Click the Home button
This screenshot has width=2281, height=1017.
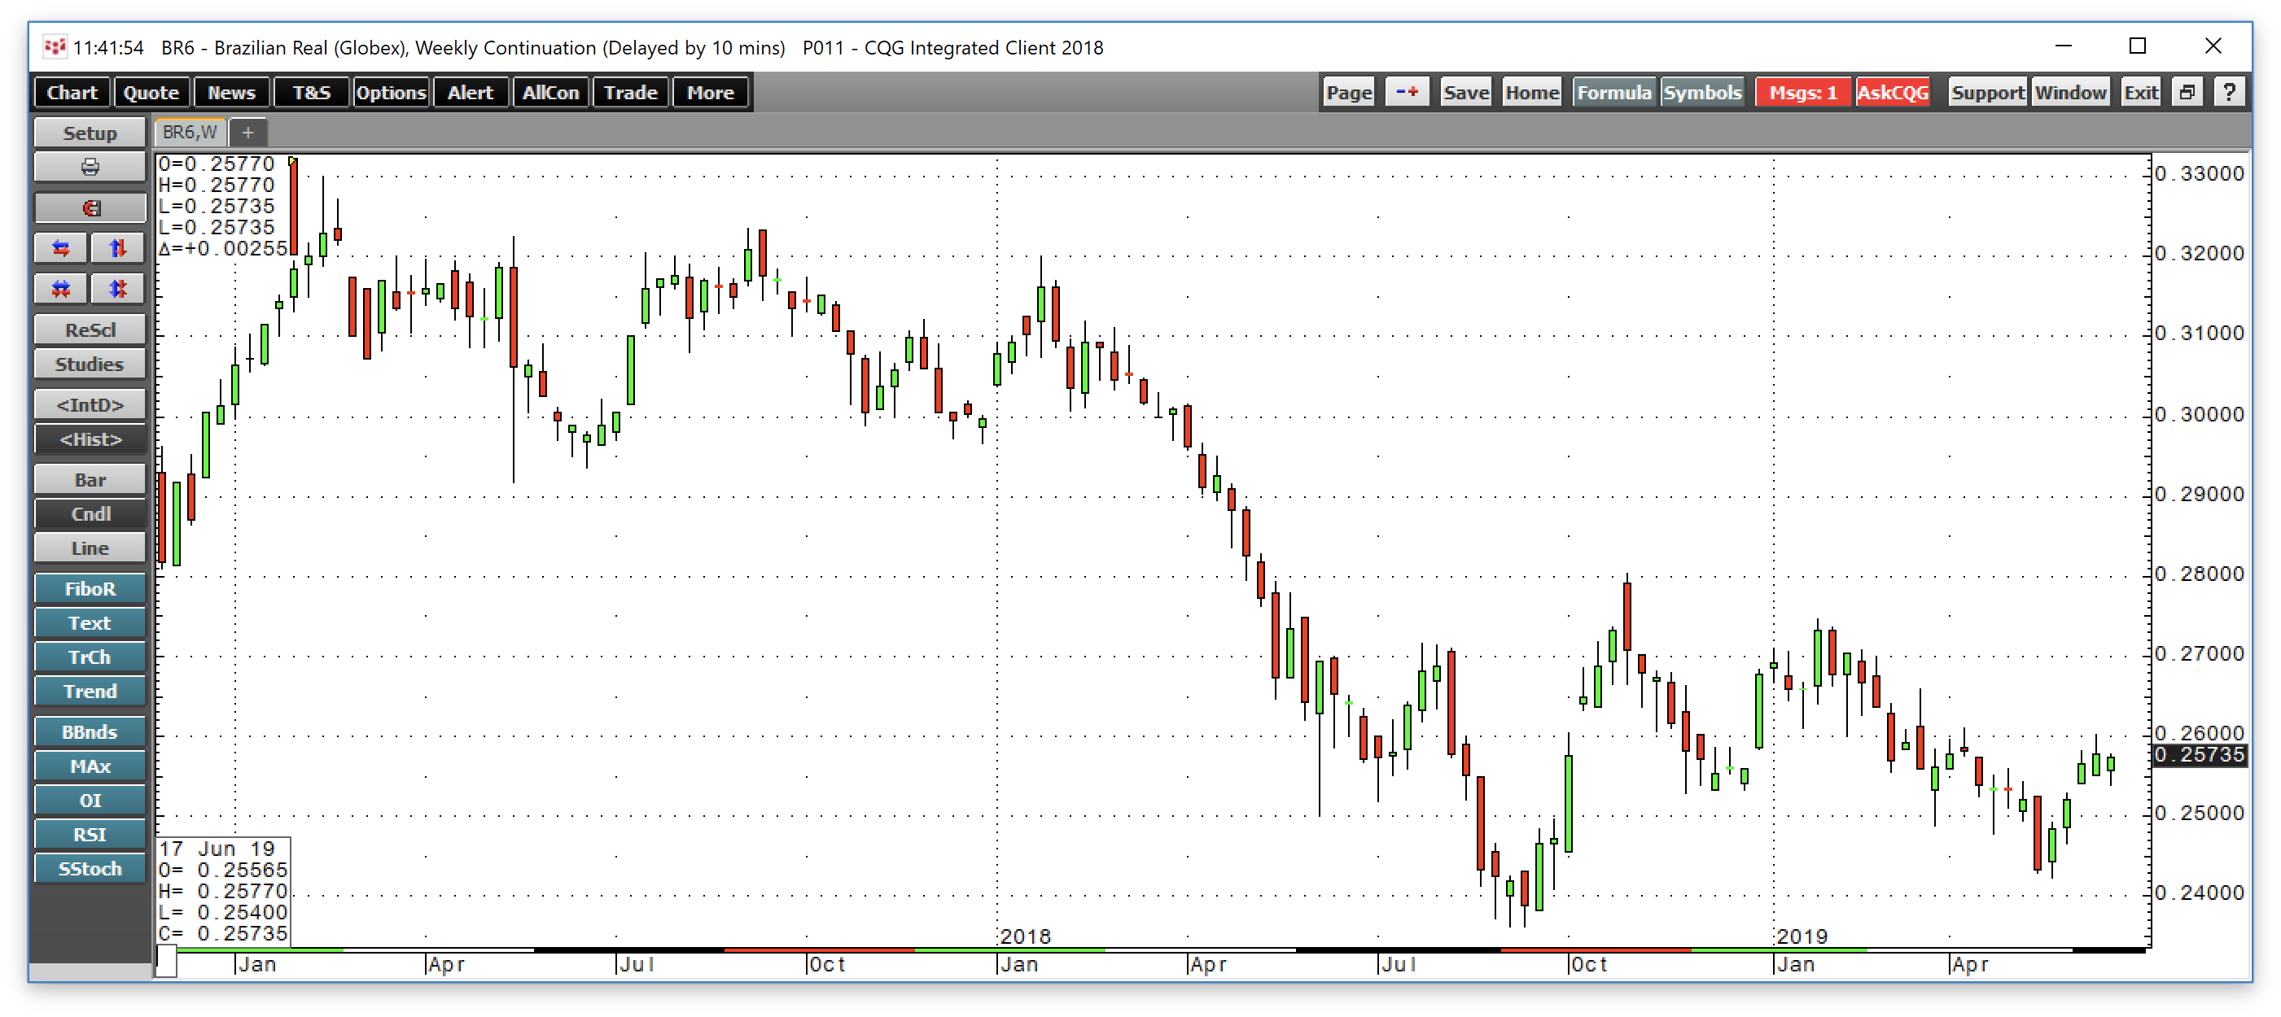tap(1532, 92)
